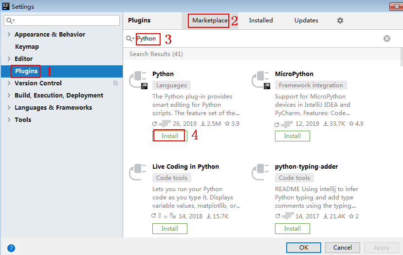This screenshot has height=255, width=403.
Task: Switch to the Marketplace tab
Action: point(210,20)
